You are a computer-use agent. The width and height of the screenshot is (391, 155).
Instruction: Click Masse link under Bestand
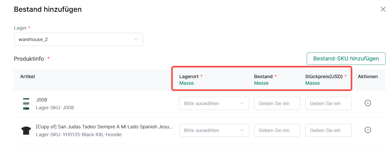pos(261,83)
